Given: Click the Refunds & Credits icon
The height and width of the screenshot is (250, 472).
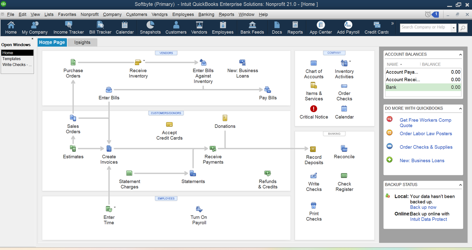Looking at the screenshot, I should pos(268,173).
